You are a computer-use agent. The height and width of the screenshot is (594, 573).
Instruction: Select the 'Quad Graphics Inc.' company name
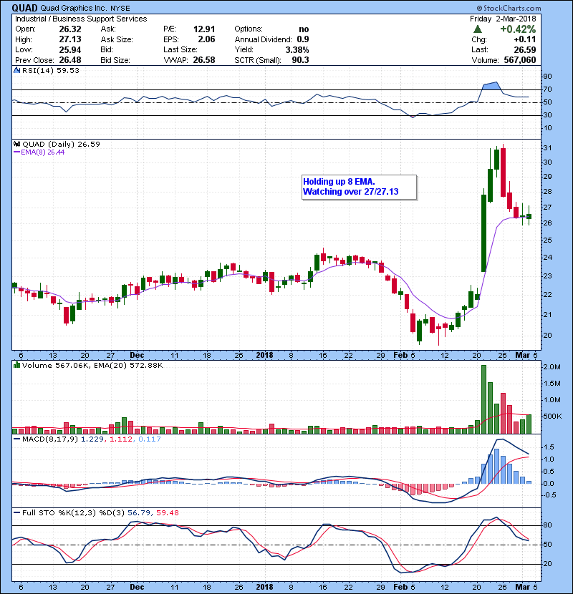pyautogui.click(x=72, y=8)
